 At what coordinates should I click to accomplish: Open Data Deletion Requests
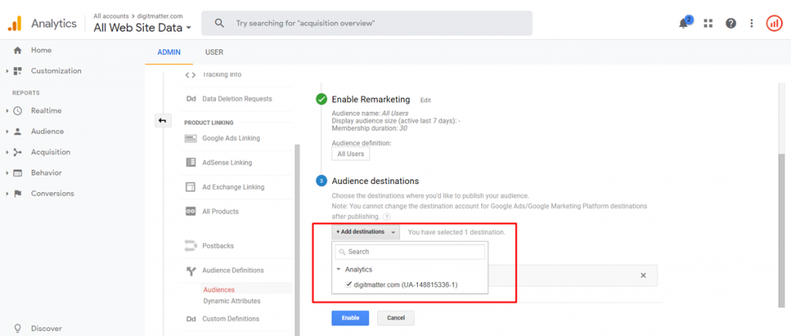(237, 99)
